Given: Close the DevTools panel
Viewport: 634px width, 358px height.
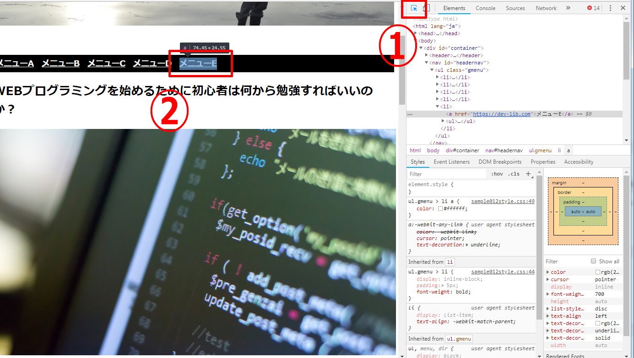Looking at the screenshot, I should [x=623, y=8].
